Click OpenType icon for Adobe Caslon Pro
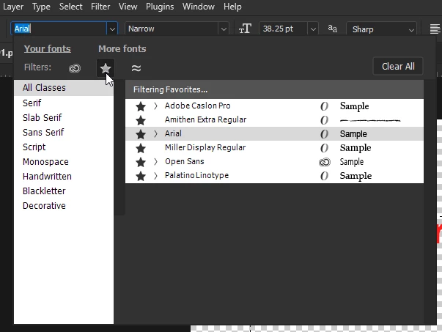This screenshot has height=332, width=442. pos(324,106)
